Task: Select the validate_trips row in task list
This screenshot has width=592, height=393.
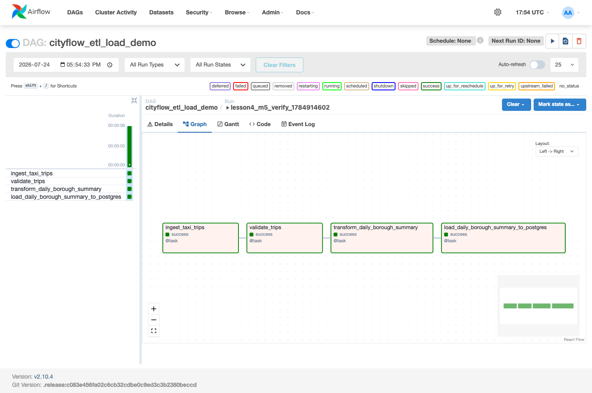Action: (66, 181)
